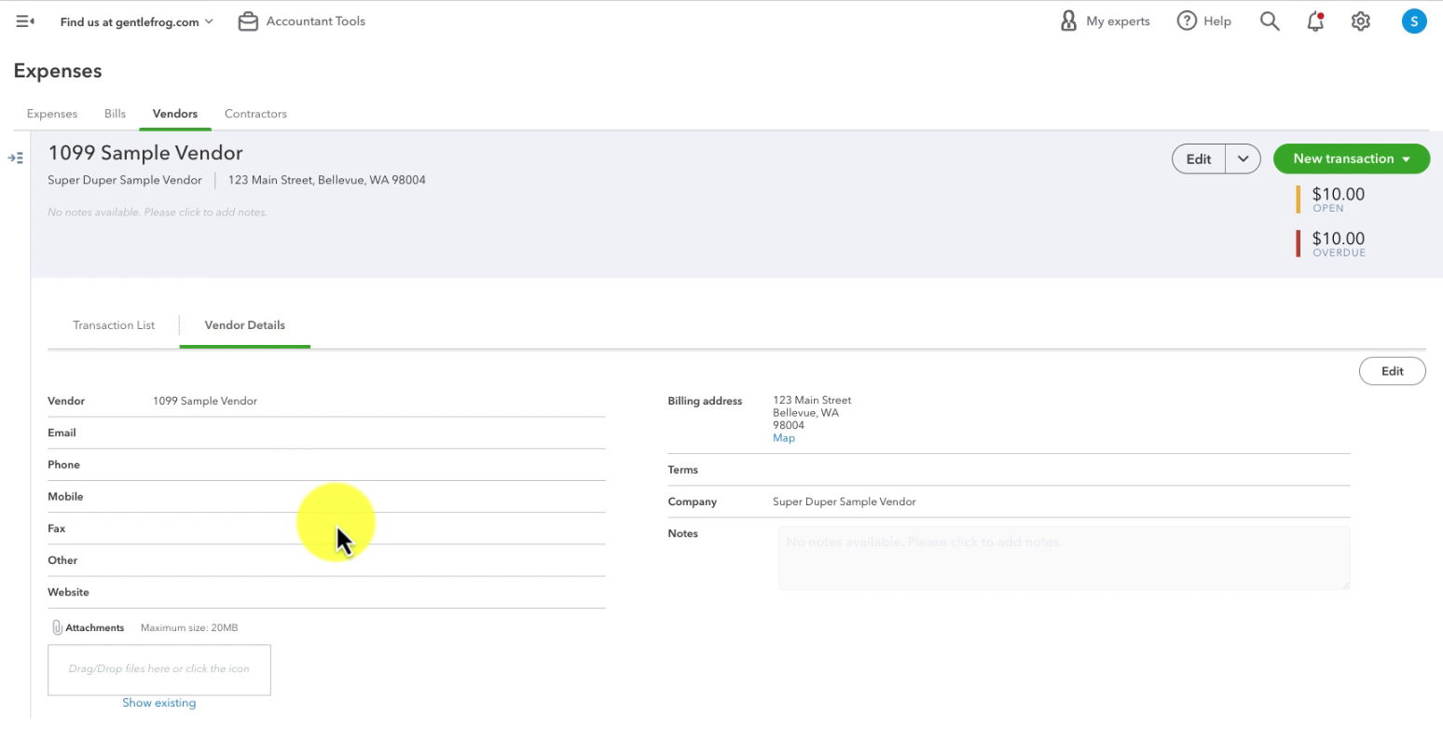The height and width of the screenshot is (729, 1443).
Task: Expand the vendor list side panel arrow
Action: point(15,158)
